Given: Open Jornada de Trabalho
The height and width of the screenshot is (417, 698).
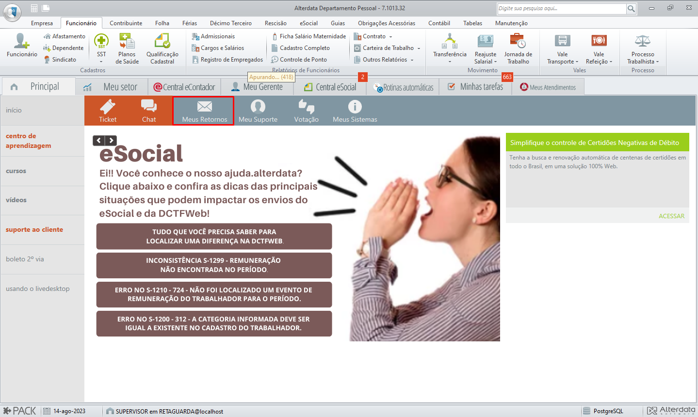Looking at the screenshot, I should point(518,48).
